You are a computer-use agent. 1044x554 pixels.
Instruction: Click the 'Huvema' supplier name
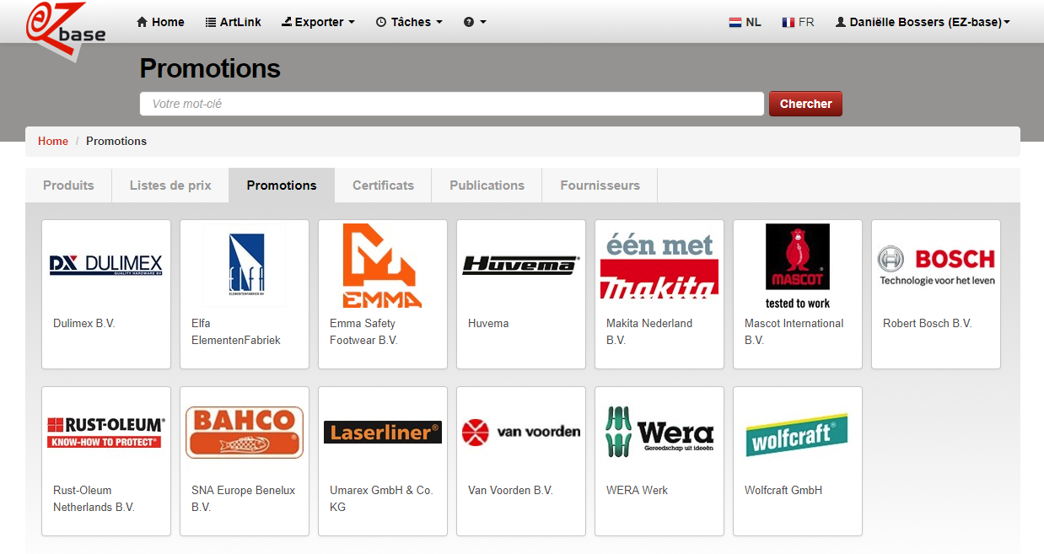(488, 323)
